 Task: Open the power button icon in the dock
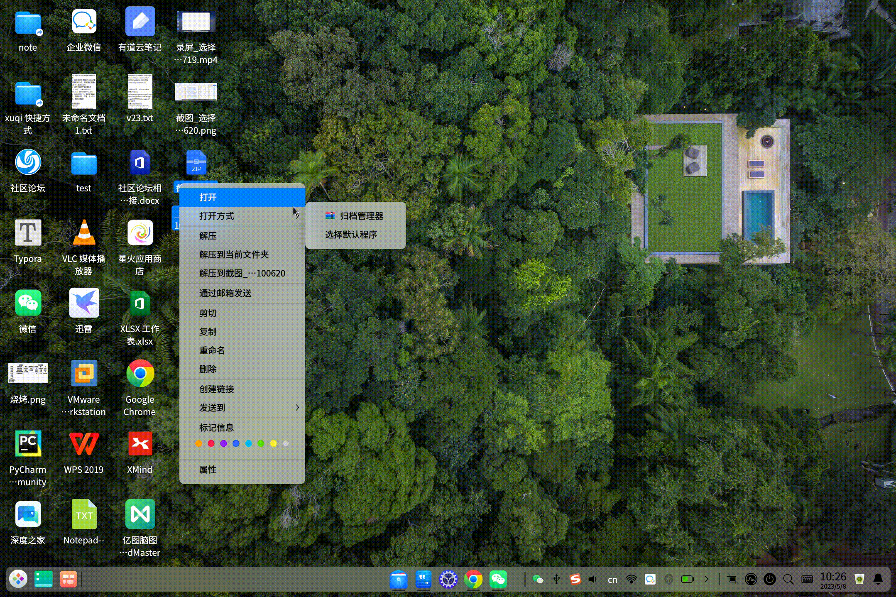769,579
